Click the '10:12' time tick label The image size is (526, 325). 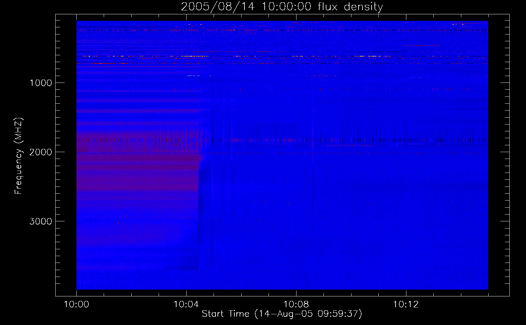coord(406,305)
